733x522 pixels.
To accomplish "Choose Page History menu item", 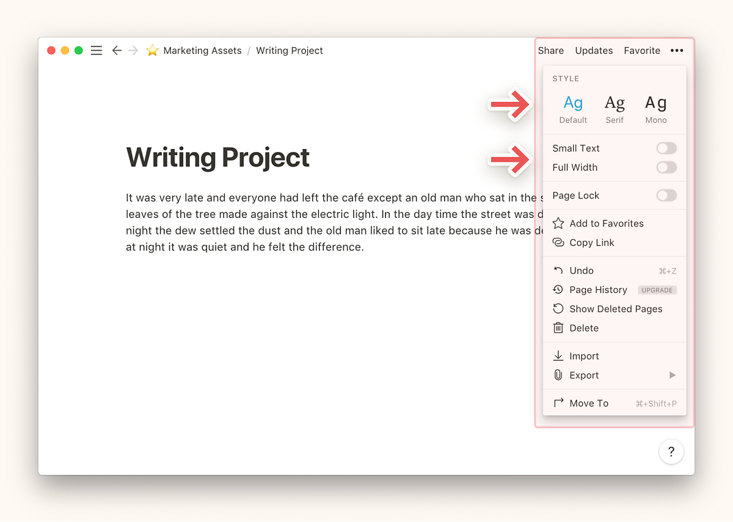I will point(614,289).
